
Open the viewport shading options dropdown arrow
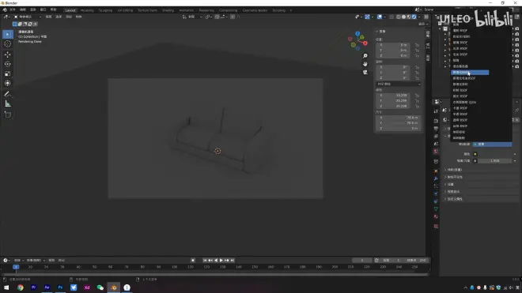point(419,17)
